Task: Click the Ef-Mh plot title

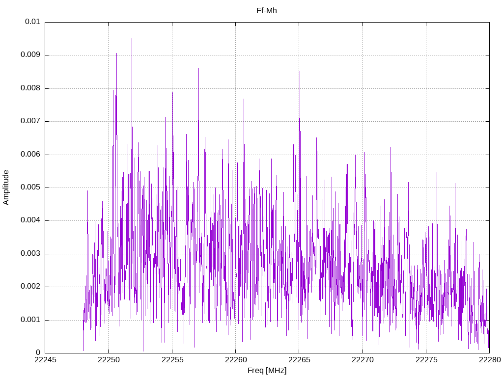Action: [x=266, y=11]
